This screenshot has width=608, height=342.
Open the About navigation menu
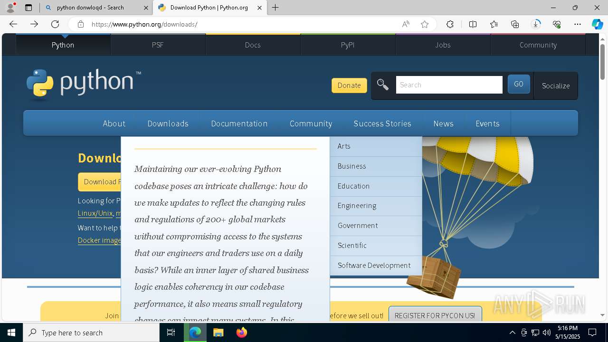tap(114, 123)
